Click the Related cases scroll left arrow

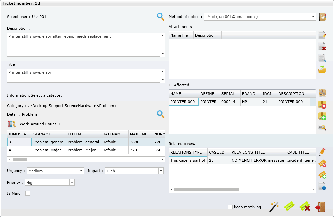pos(171,190)
